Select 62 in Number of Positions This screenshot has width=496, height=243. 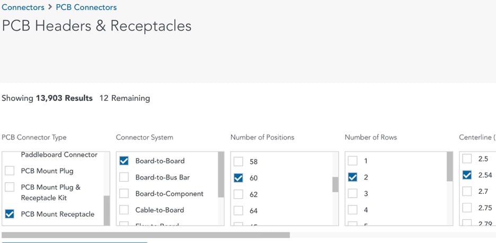tap(238, 194)
